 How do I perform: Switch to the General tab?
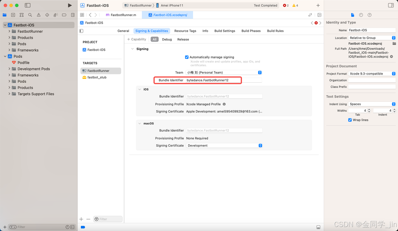[x=123, y=31]
